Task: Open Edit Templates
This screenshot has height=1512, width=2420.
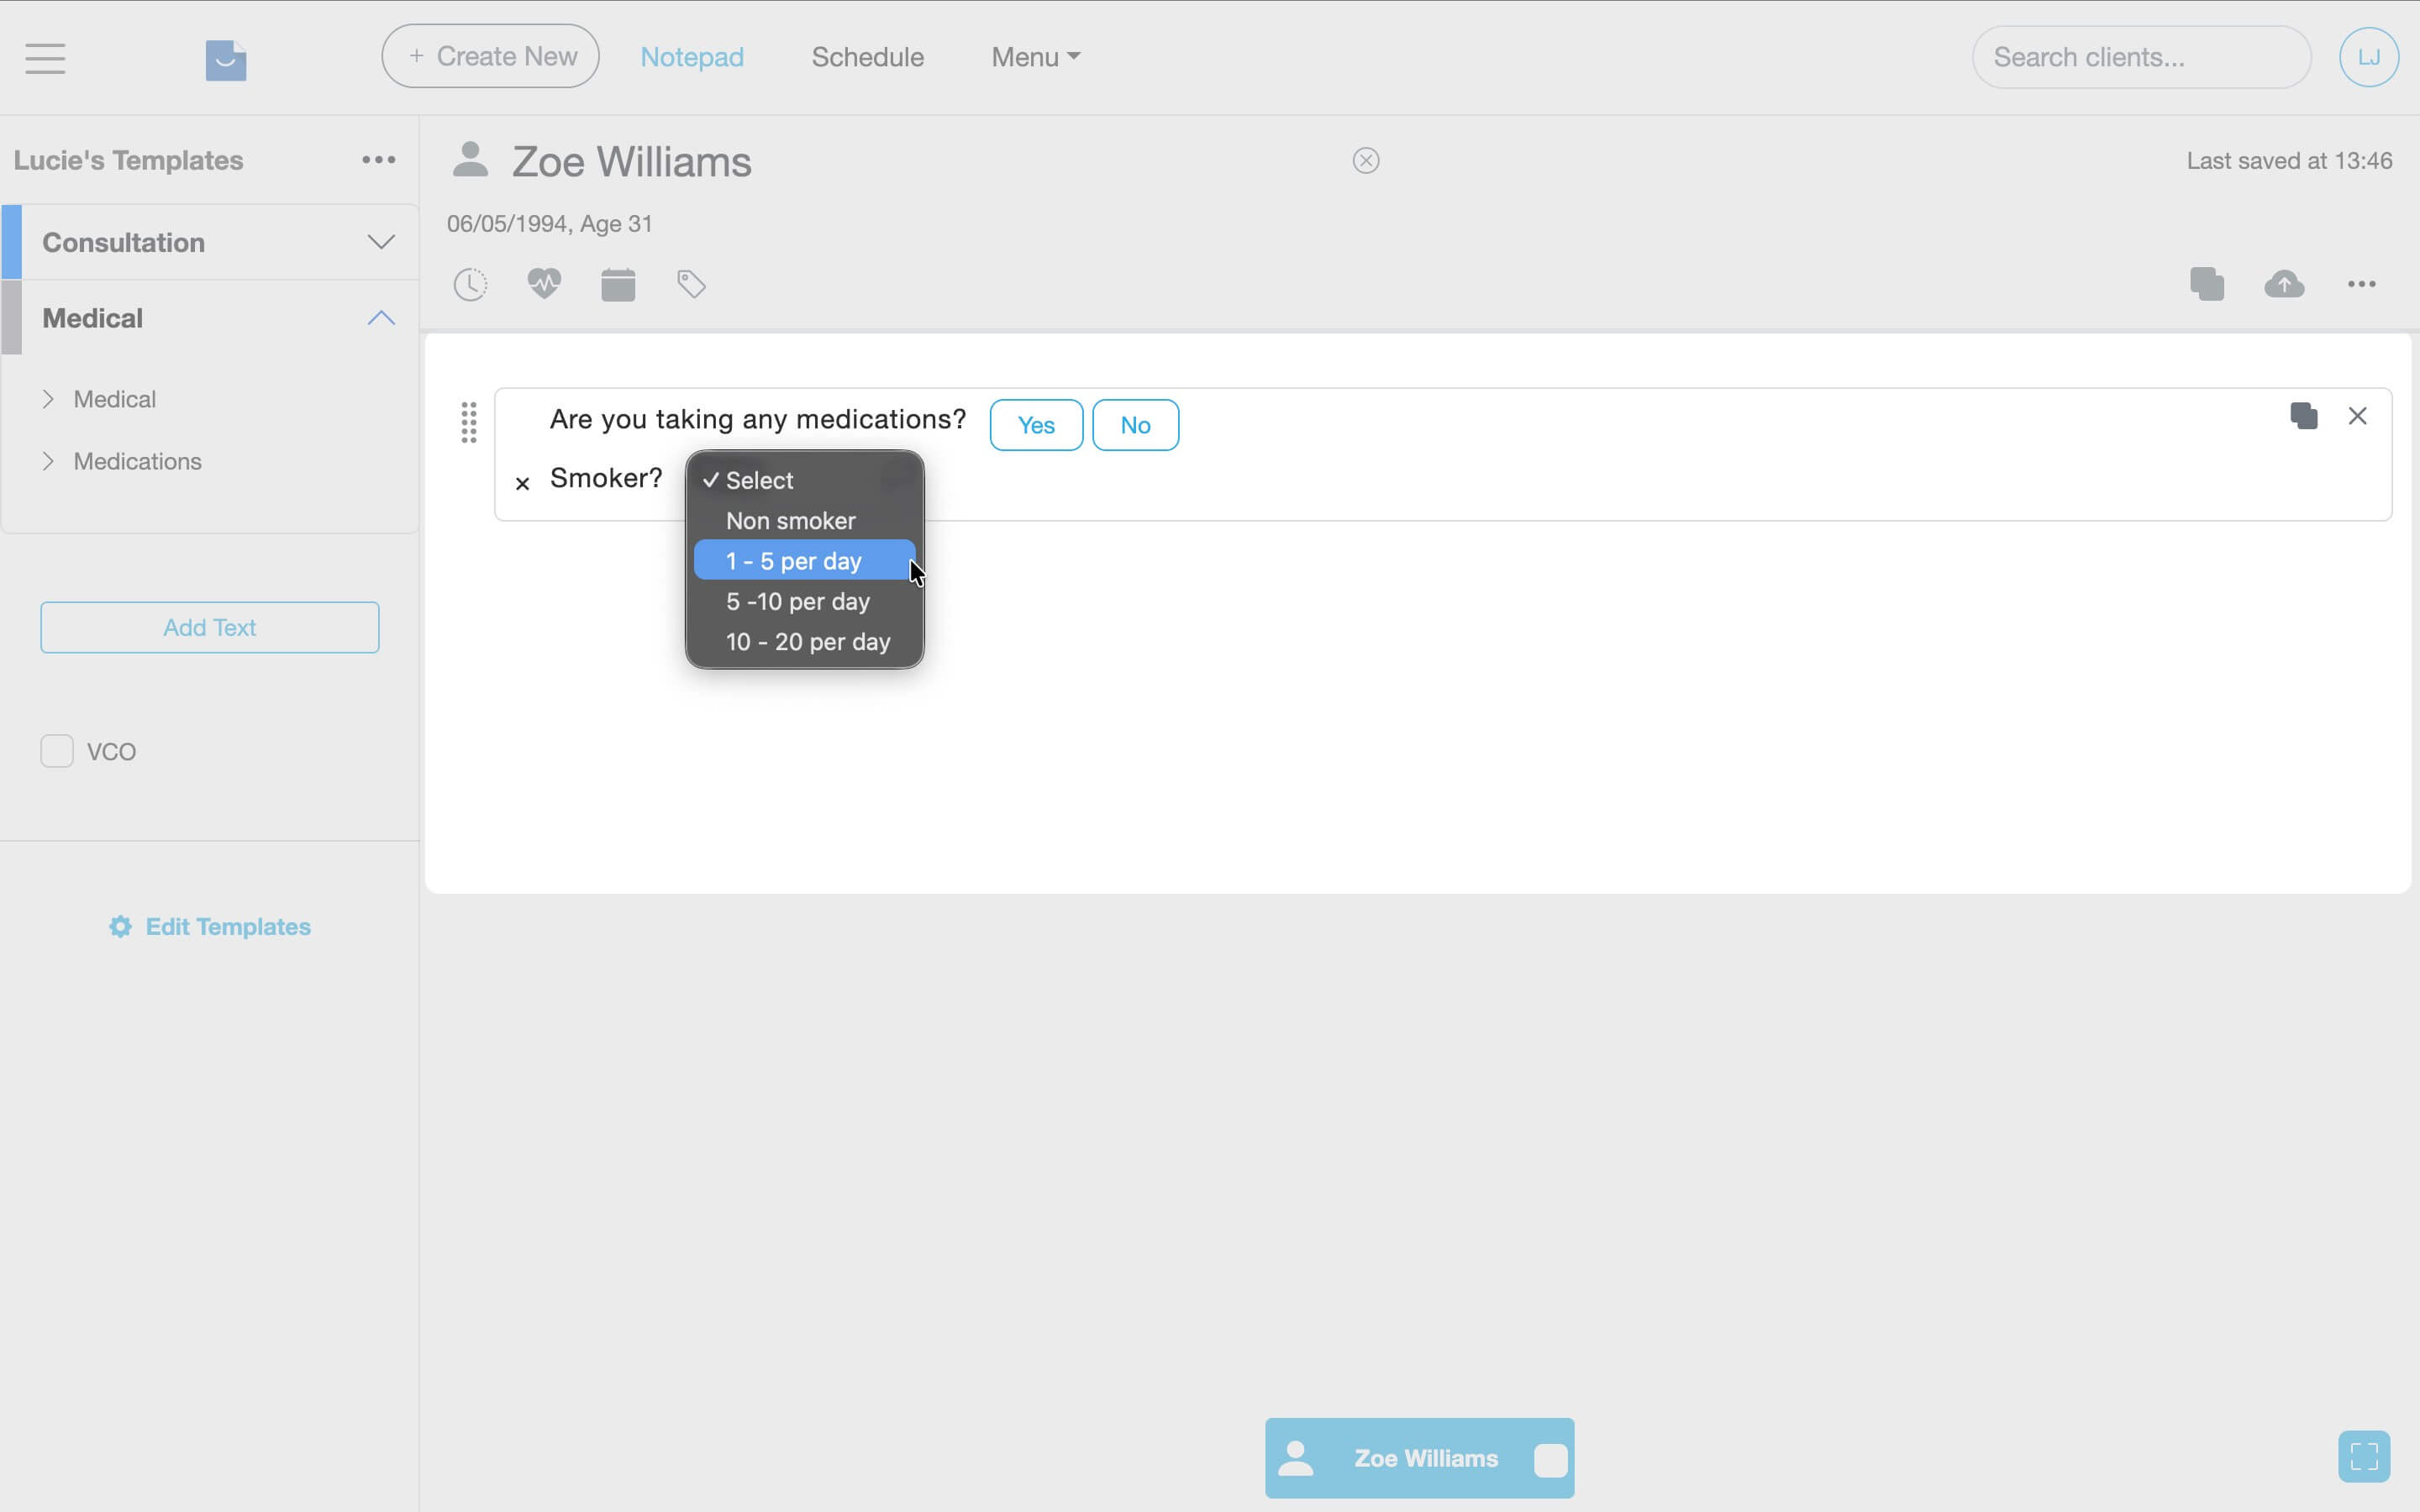Action: (209, 926)
